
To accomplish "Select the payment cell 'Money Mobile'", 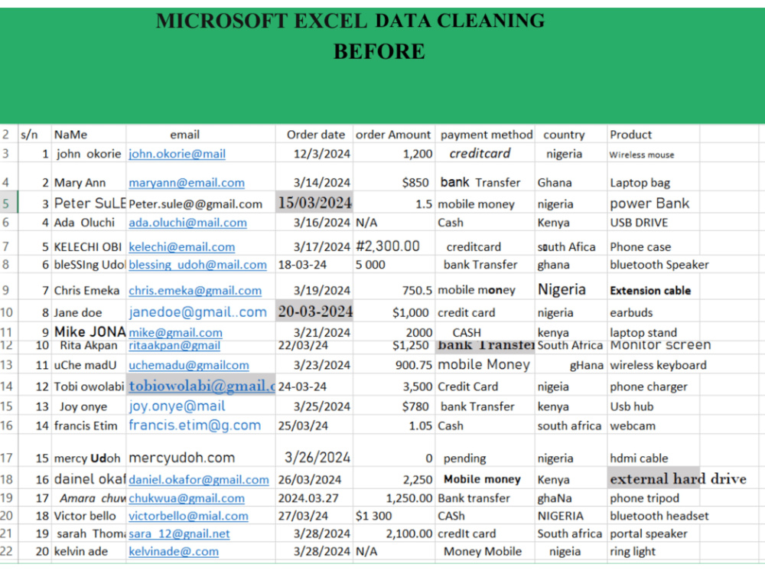I will (x=485, y=551).
